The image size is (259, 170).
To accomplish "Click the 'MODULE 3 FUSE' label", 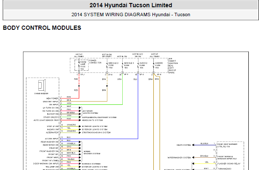I will pyautogui.click(x=129, y=65).
